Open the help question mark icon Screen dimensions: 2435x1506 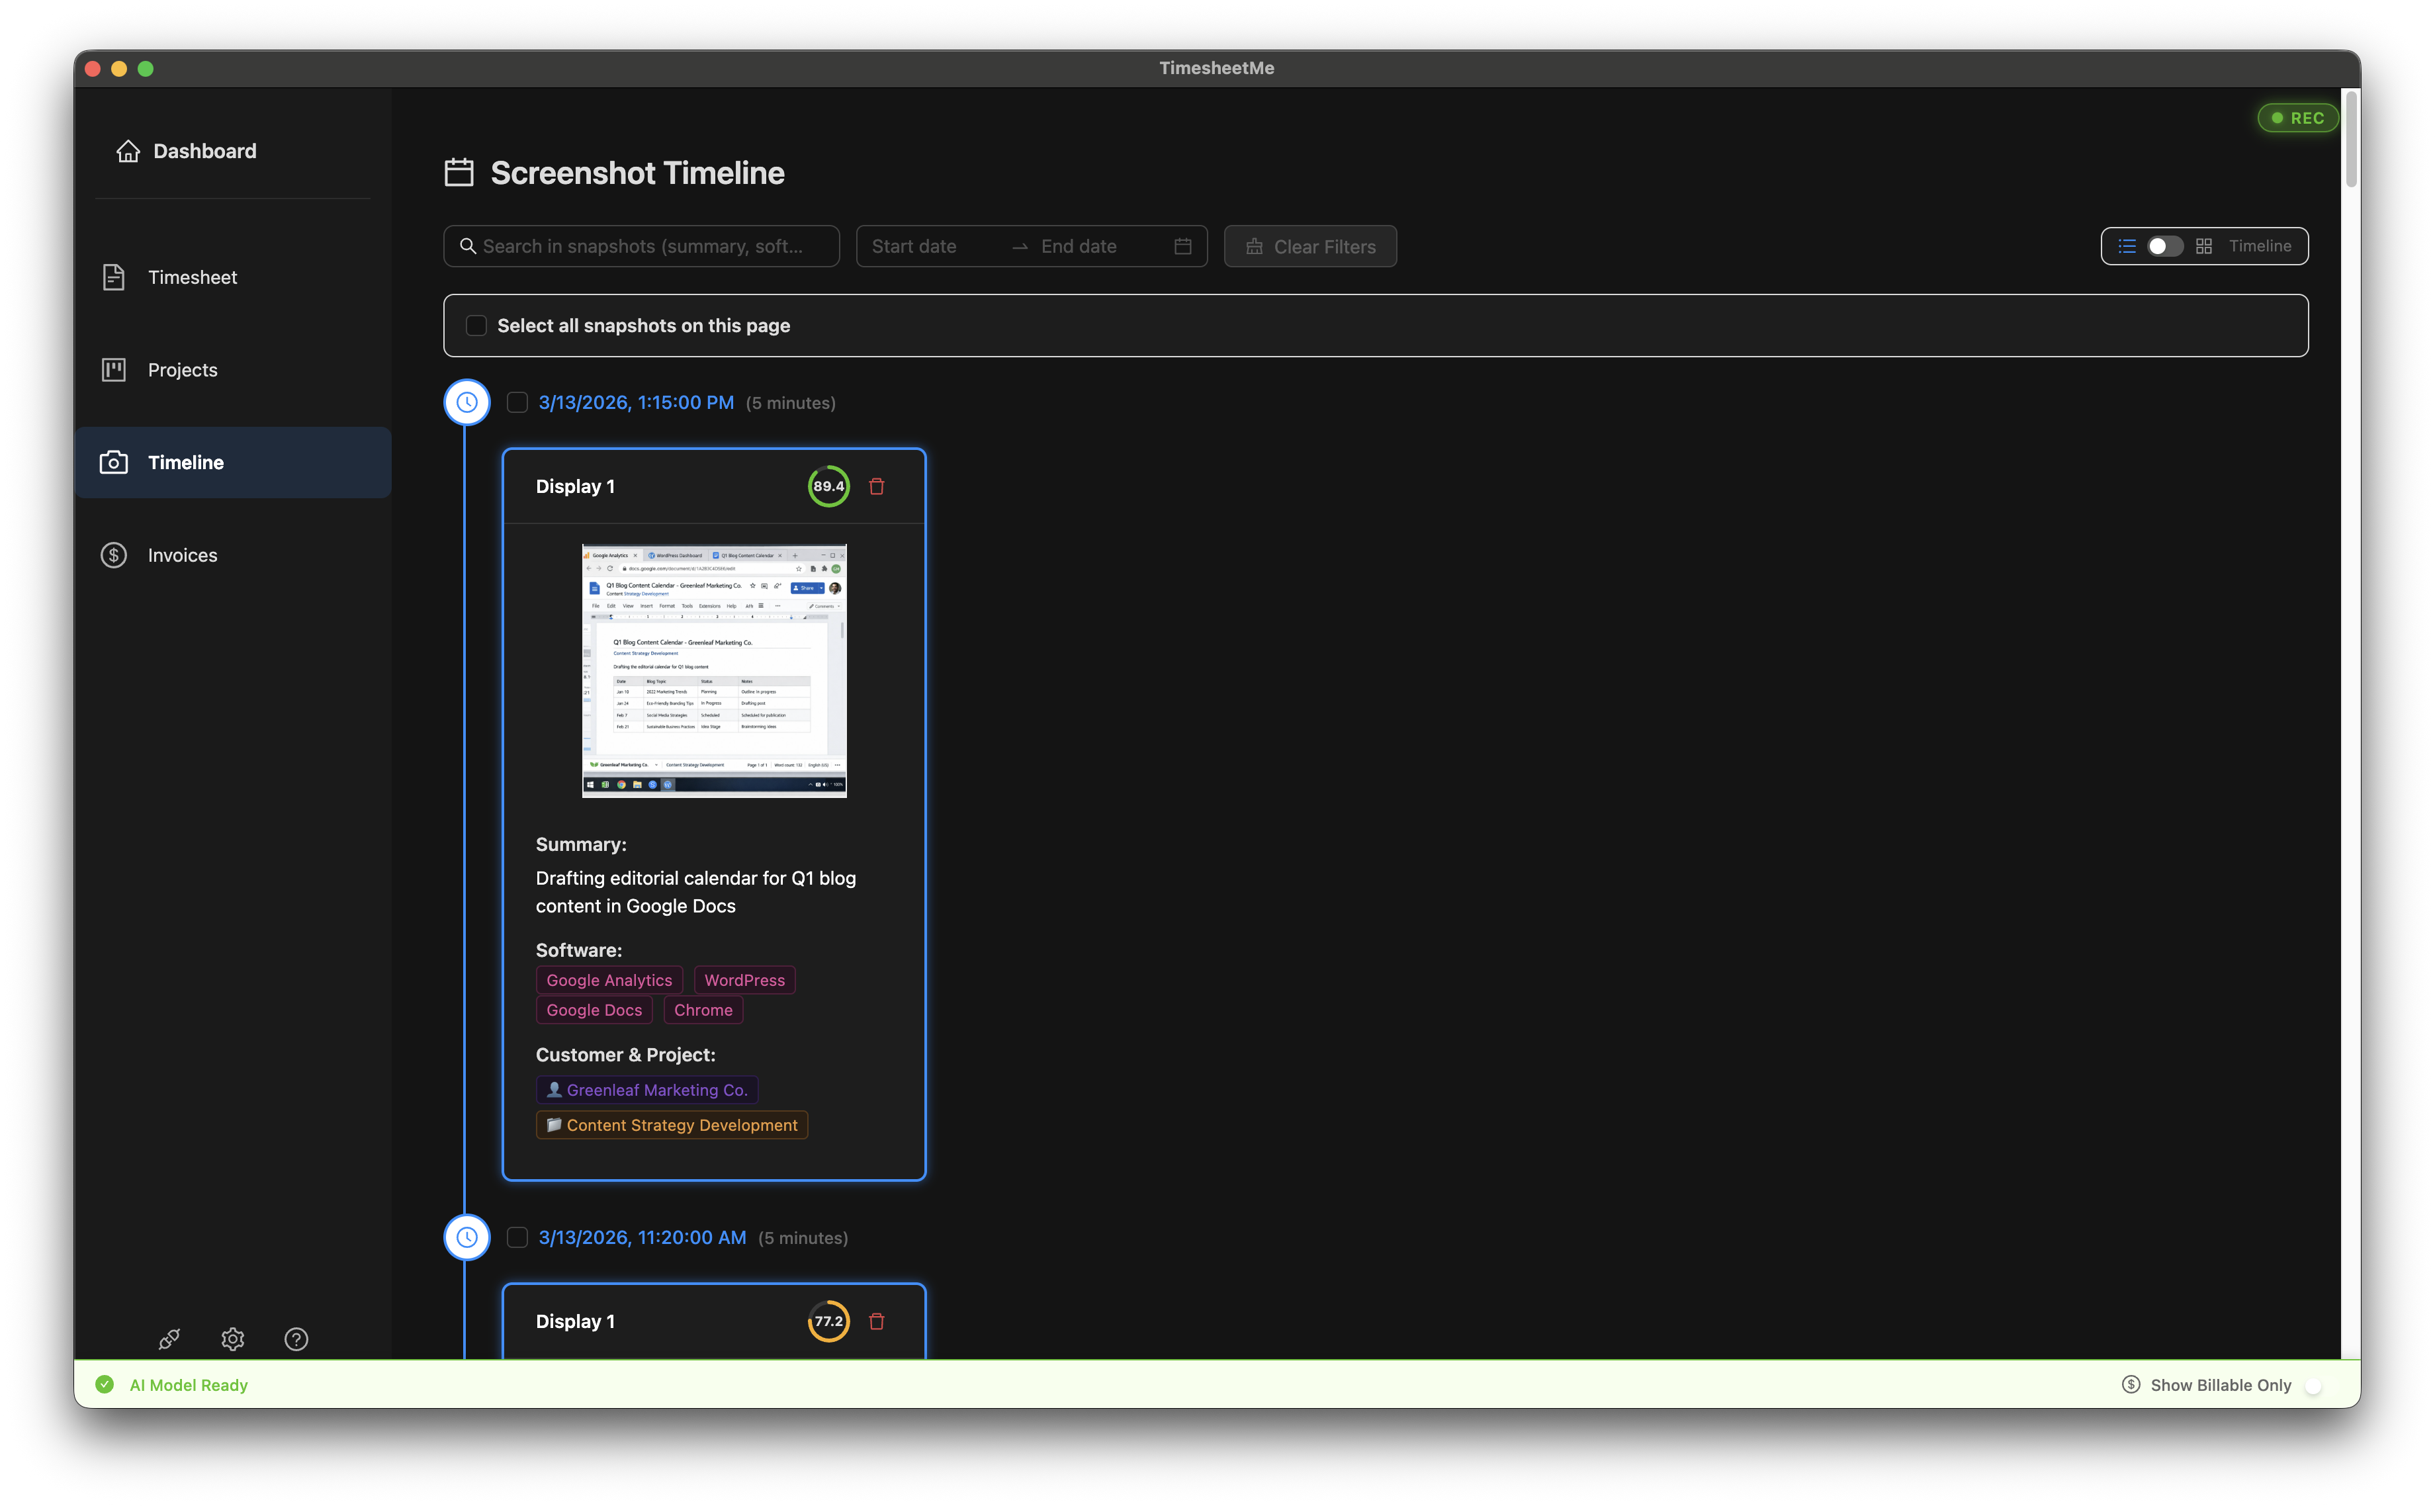coord(296,1339)
